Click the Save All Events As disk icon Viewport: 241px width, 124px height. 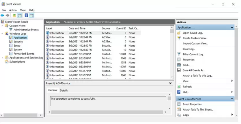click(x=179, y=70)
